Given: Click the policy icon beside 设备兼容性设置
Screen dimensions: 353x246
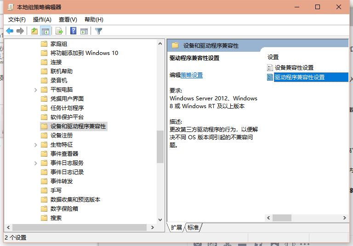Looking at the screenshot, I should point(270,67).
